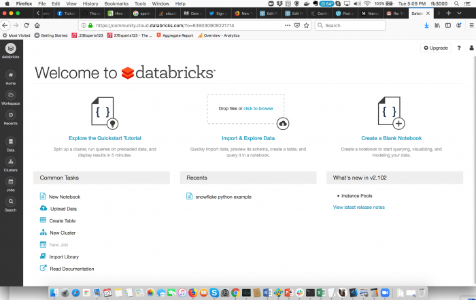Select New Cluster under Common Tasks
Screen dimensions: 476x300
click(63, 233)
